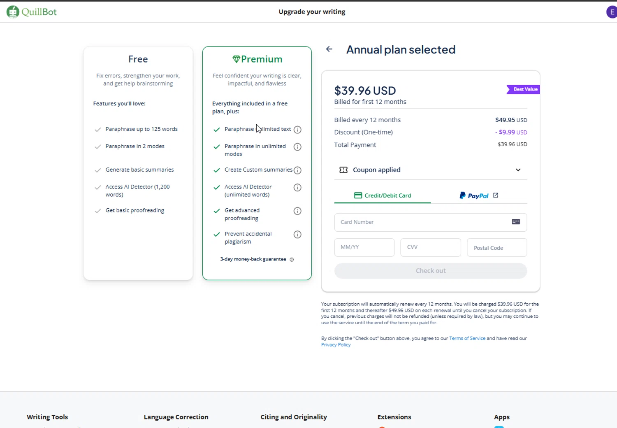Viewport: 617px width, 428px height.
Task: Click info icon next to Create Custom summaries
Action: pyautogui.click(x=297, y=170)
